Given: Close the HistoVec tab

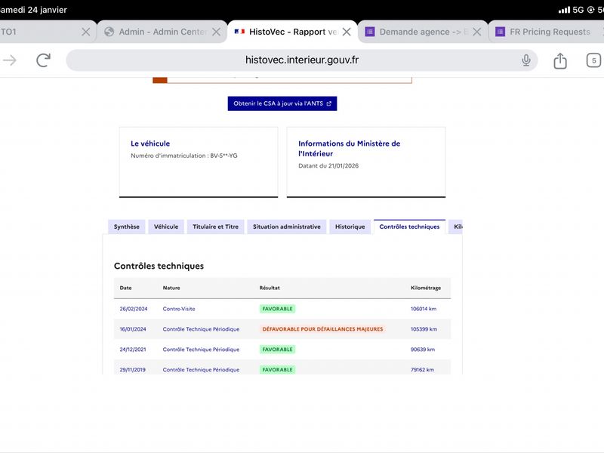Looking at the screenshot, I should click(x=347, y=32).
